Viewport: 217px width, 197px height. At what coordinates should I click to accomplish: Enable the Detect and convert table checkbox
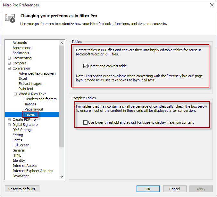point(85,66)
